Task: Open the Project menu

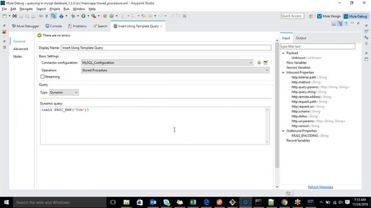Action: click(x=54, y=9)
